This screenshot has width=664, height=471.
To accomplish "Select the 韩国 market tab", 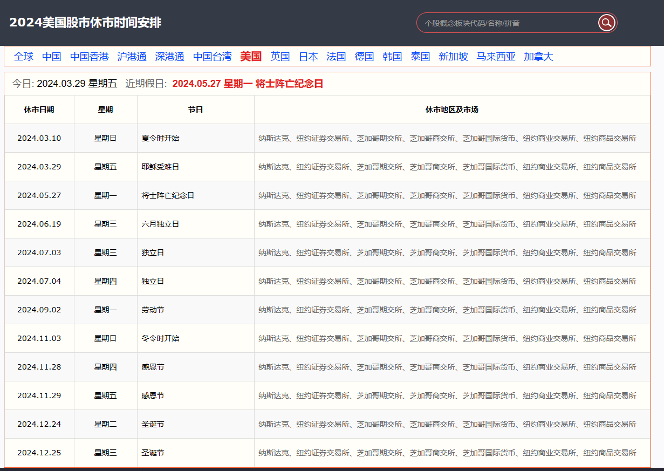I will pos(392,57).
